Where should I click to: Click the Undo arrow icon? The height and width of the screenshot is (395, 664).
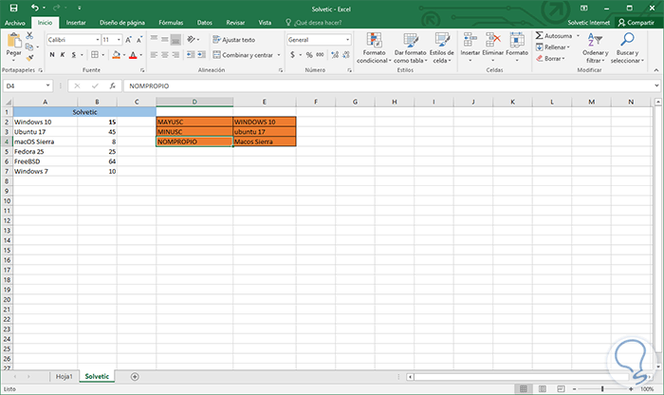pyautogui.click(x=35, y=8)
